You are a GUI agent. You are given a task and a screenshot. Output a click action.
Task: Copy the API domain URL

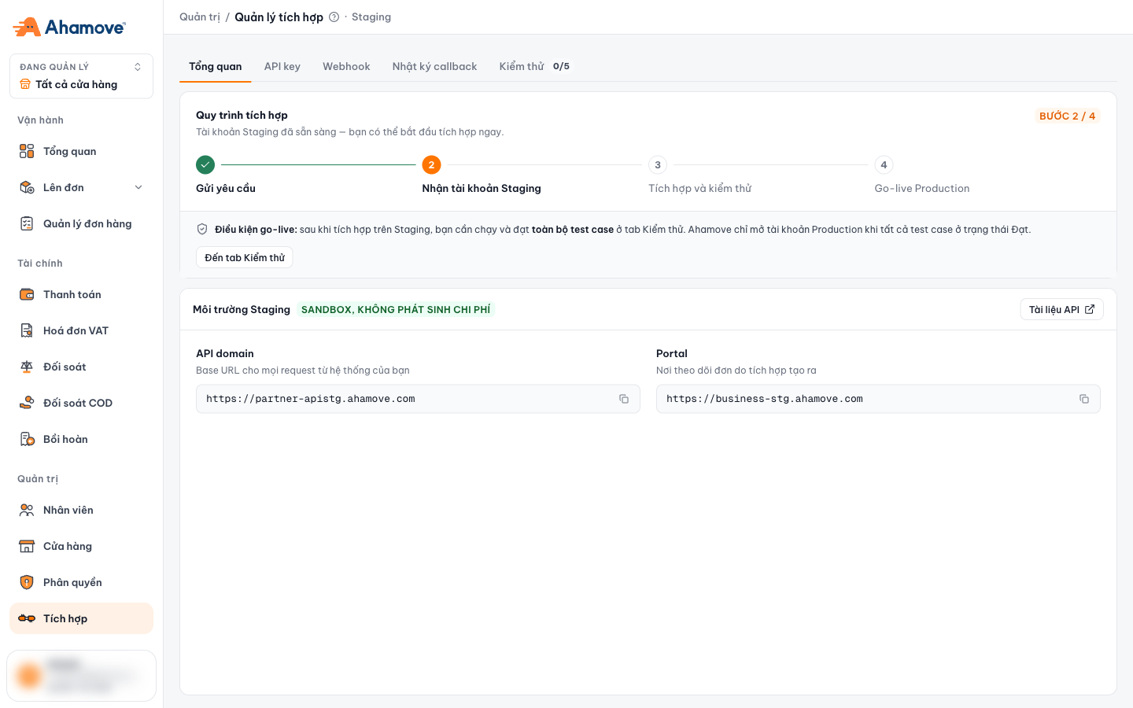(x=624, y=399)
